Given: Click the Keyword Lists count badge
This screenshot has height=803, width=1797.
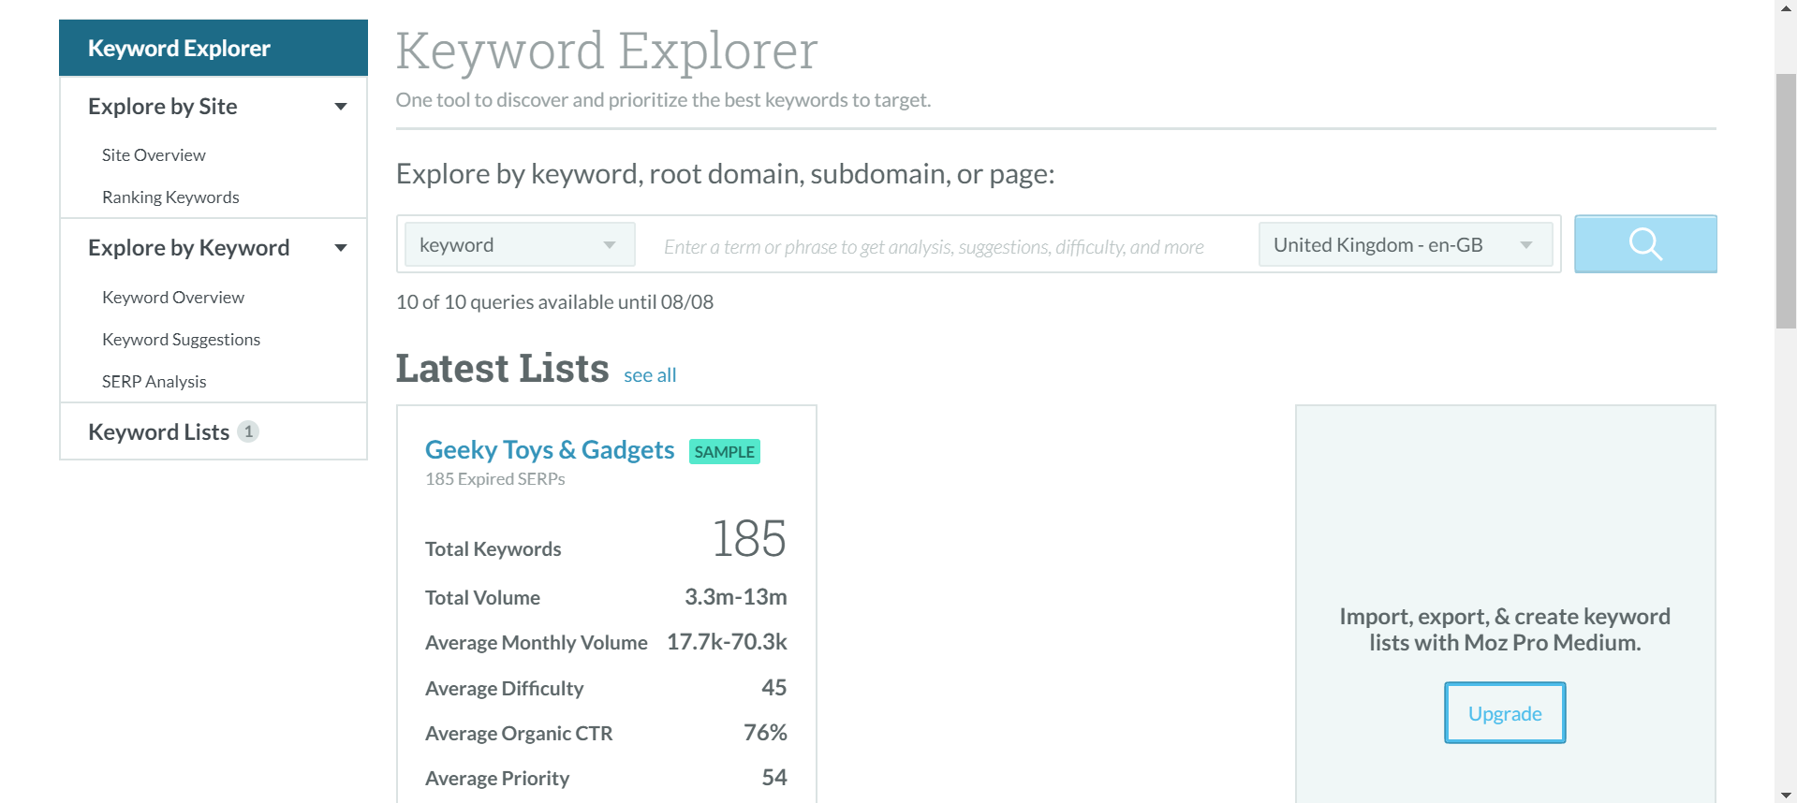Looking at the screenshot, I should pyautogui.click(x=248, y=431).
